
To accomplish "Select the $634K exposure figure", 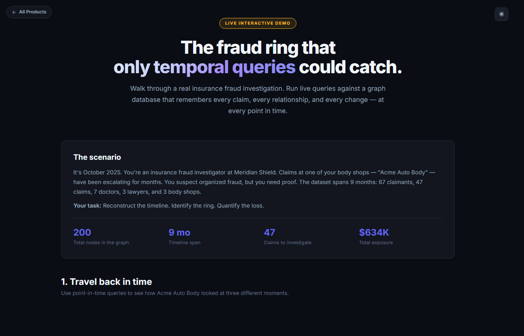I will click(374, 233).
